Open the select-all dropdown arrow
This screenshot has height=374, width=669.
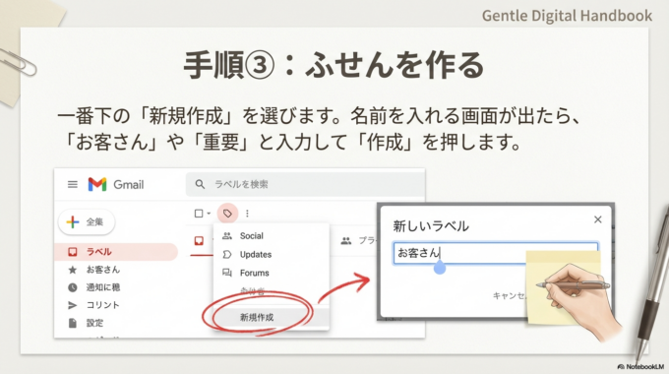pos(209,213)
